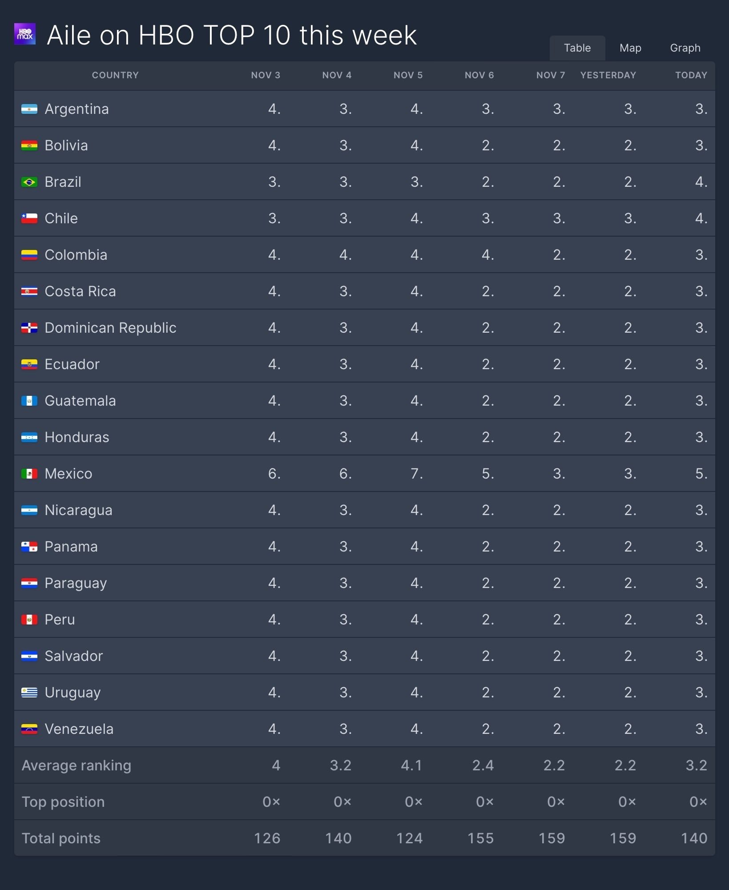Click the NOV 5 column header
This screenshot has height=890, width=729.
[408, 75]
